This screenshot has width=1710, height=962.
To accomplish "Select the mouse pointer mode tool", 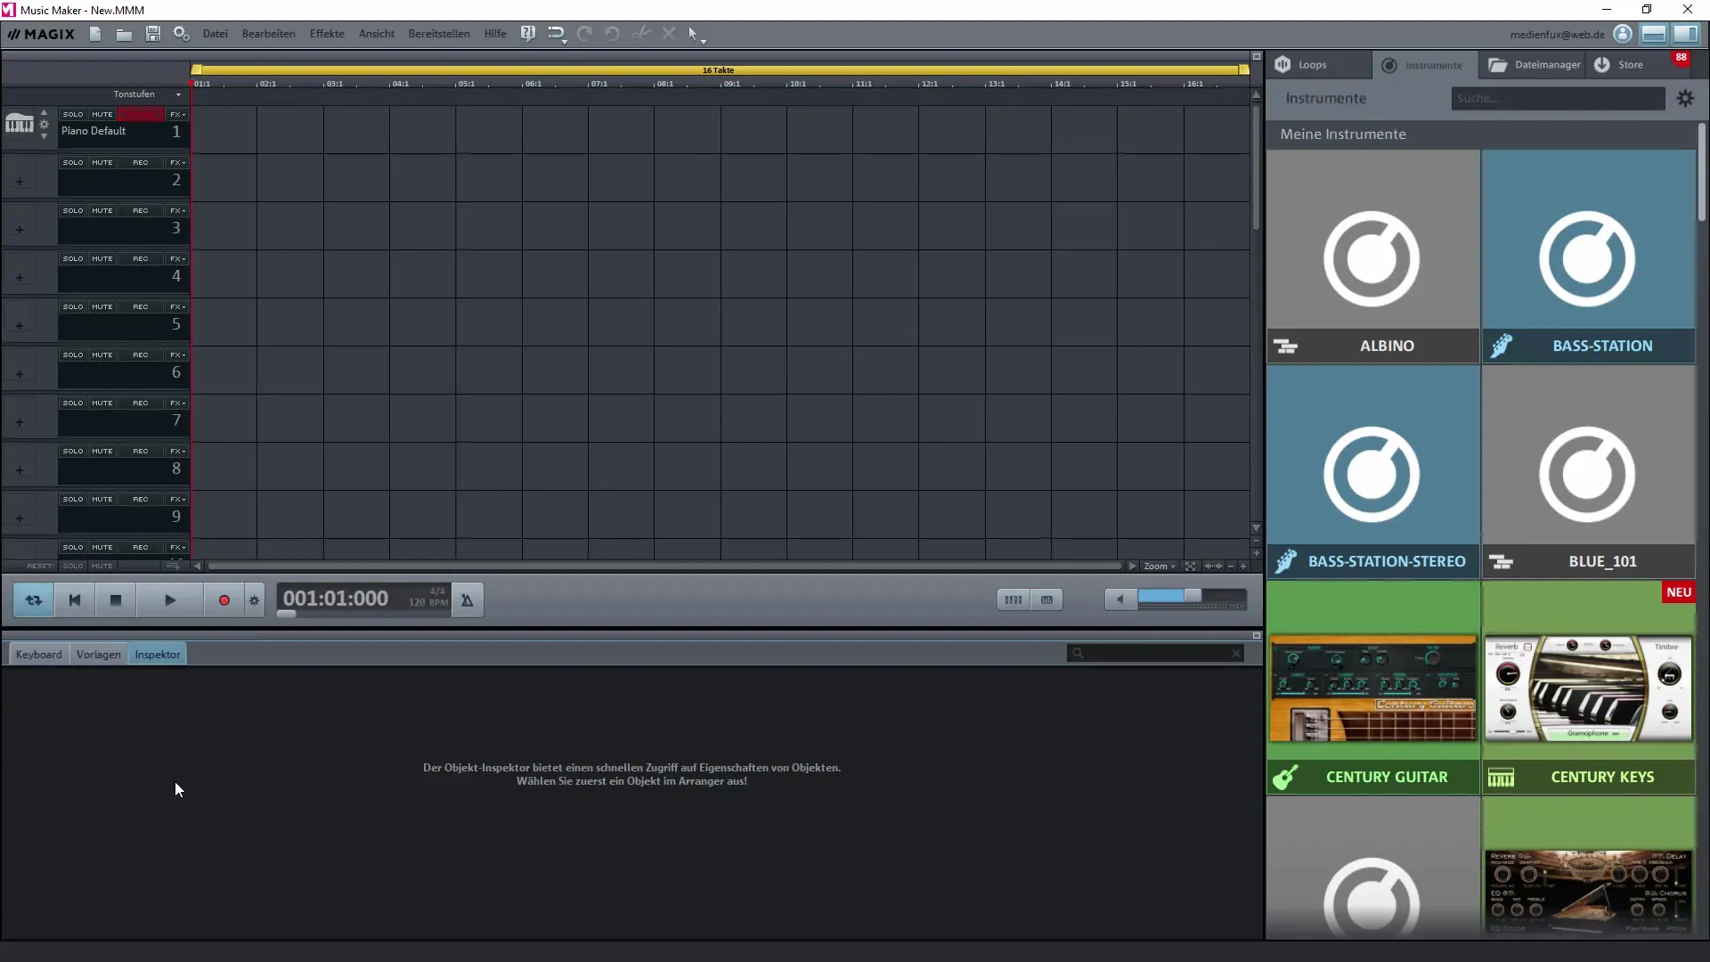I will pyautogui.click(x=693, y=34).
